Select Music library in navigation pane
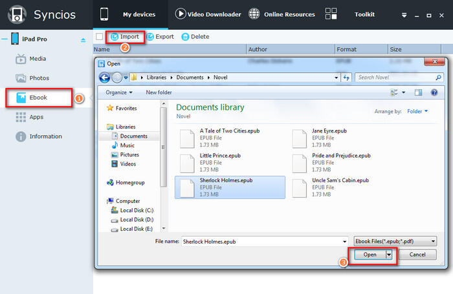This screenshot has width=453, height=294. [x=124, y=145]
